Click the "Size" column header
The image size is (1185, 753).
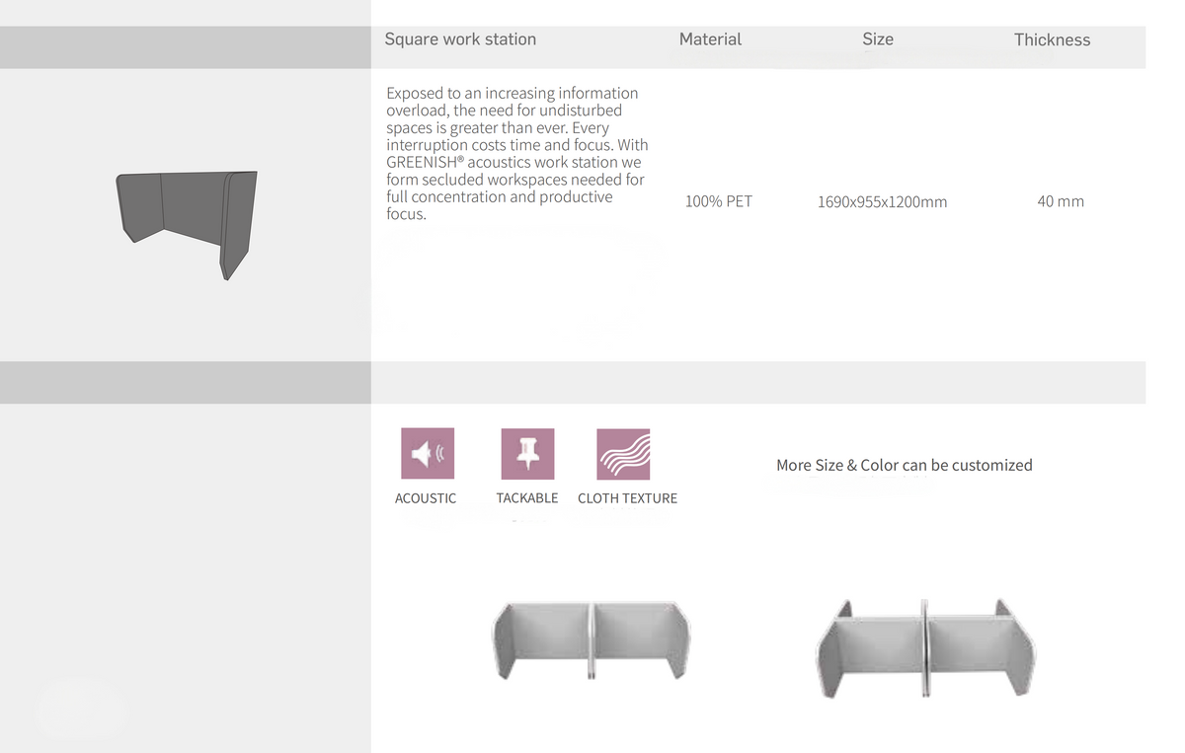tap(878, 39)
